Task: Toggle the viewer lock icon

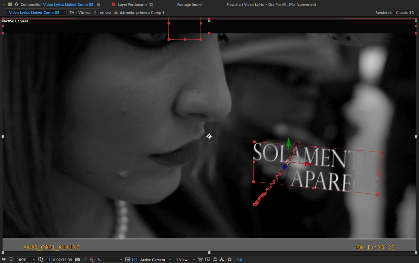Action: [x=16, y=4]
